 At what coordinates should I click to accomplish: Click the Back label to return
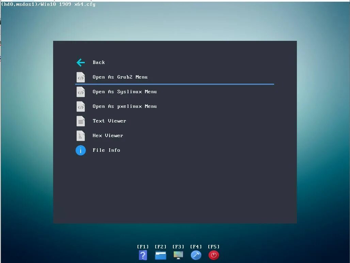click(x=99, y=62)
